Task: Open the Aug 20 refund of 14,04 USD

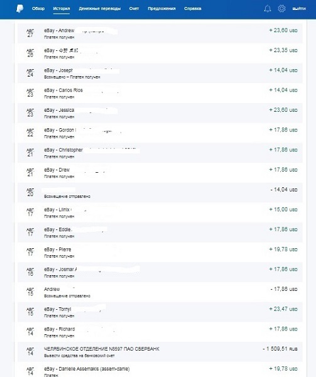Action: [160, 193]
